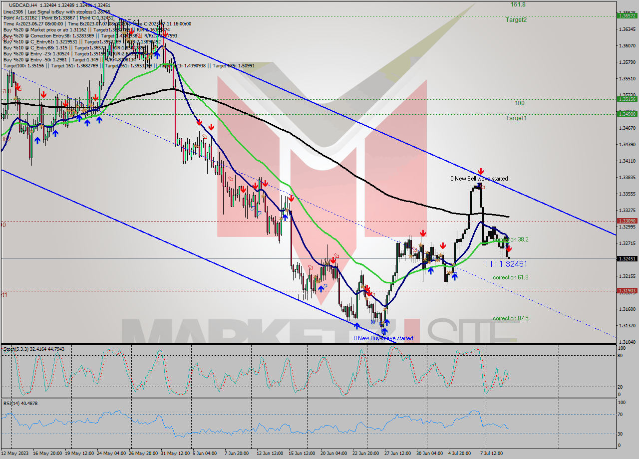Click the current price tag 1.32451 on axis

(x=627, y=258)
